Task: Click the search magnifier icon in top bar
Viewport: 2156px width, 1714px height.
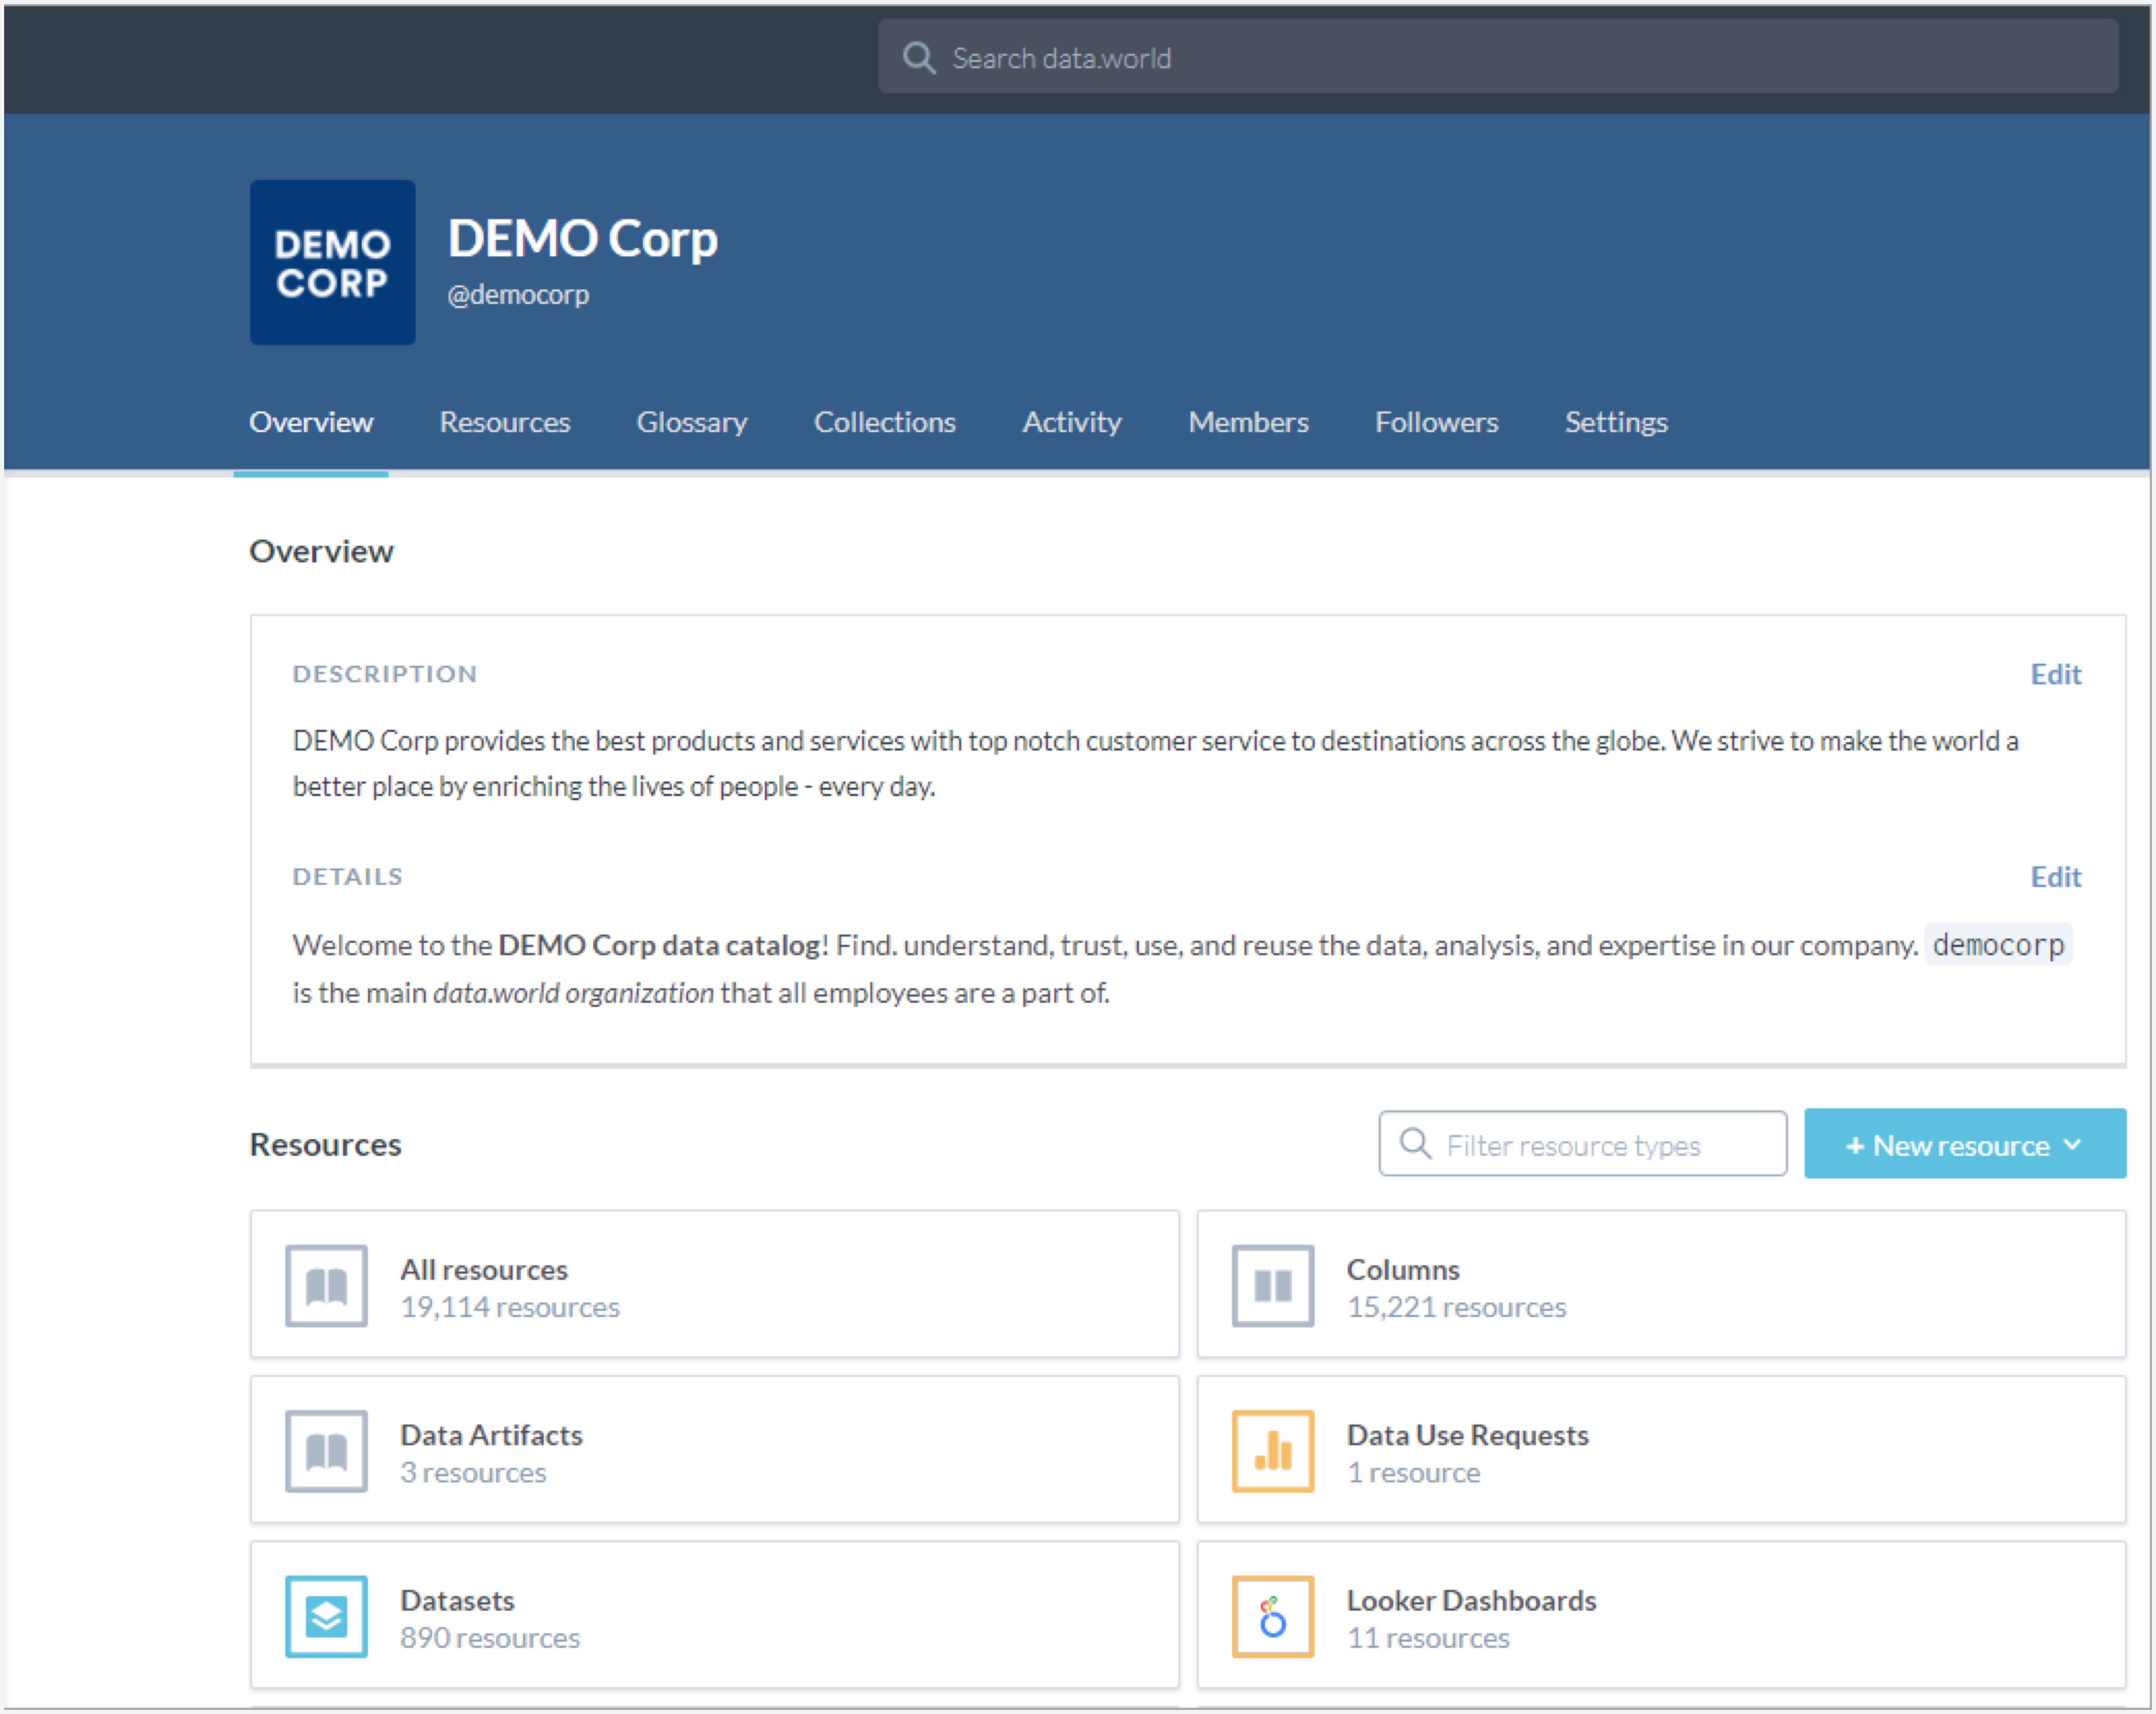Action: pos(918,58)
